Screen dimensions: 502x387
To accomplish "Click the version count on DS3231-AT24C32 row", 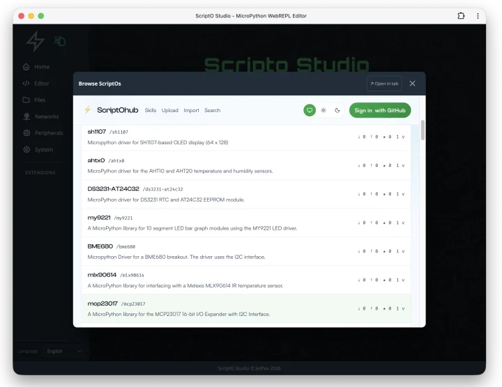I will (x=400, y=194).
